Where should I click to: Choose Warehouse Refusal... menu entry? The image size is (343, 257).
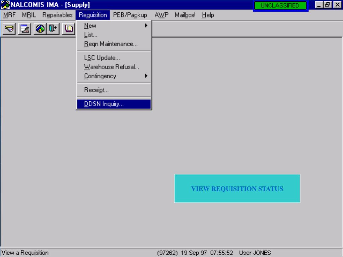coord(114,67)
